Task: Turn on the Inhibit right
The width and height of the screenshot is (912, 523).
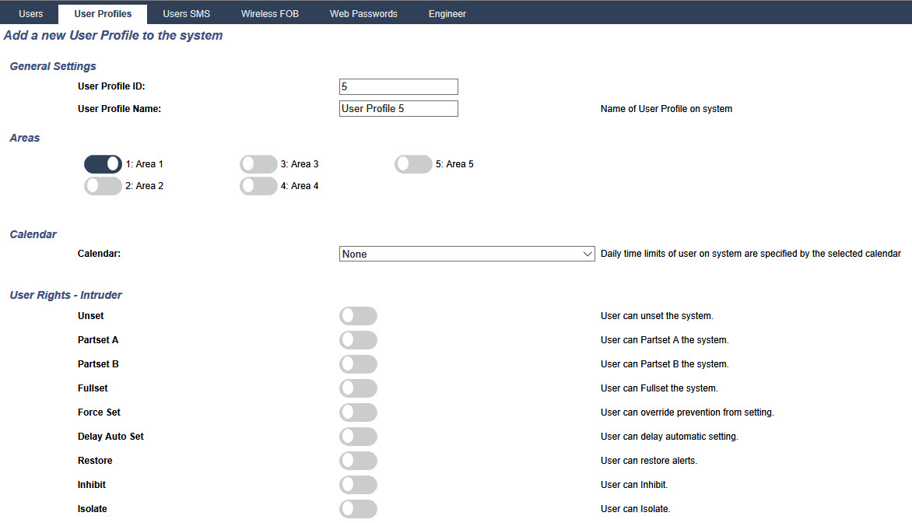Action: 358,485
